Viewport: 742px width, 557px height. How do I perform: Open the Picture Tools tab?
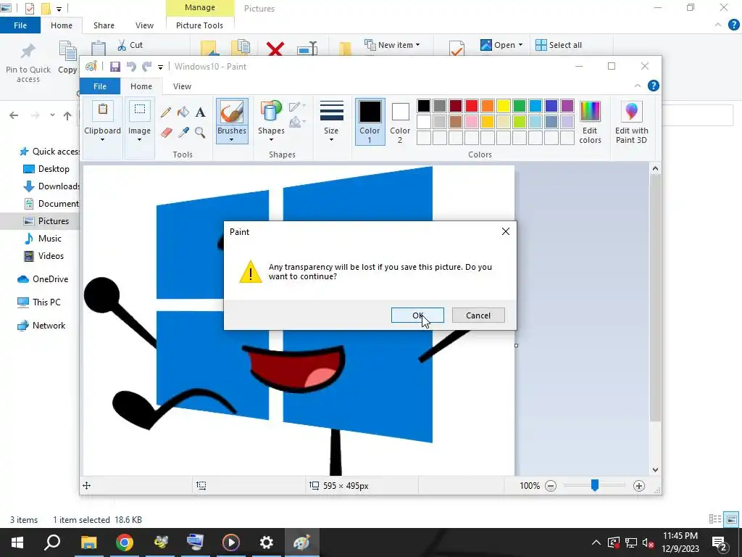[199, 25]
